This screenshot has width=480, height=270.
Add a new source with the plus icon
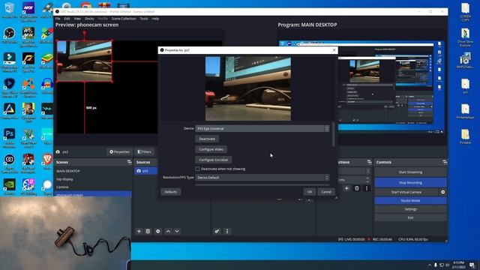pyautogui.click(x=139, y=231)
